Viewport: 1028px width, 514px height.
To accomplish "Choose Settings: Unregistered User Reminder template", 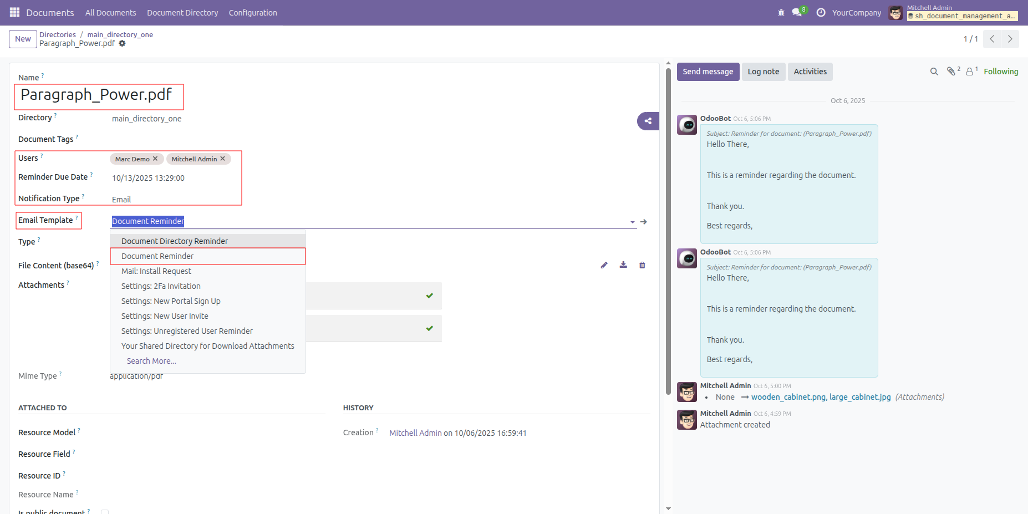I will coord(208,331).
